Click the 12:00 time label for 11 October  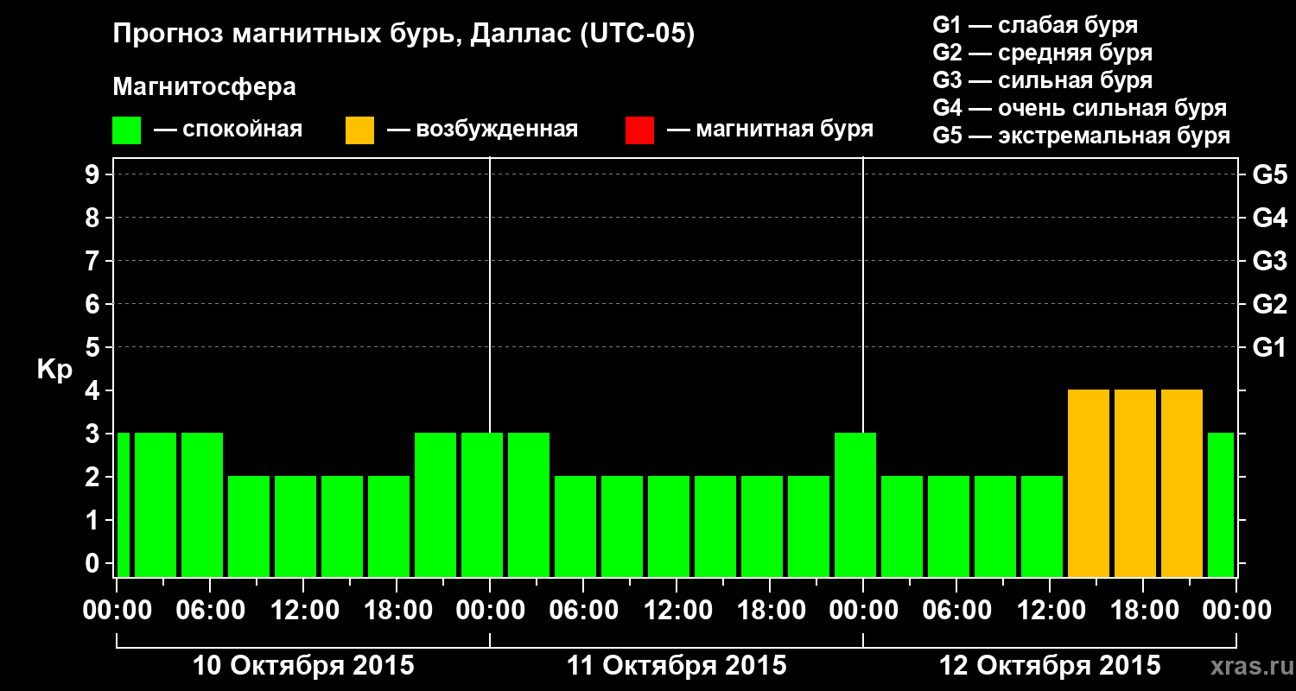(x=677, y=610)
